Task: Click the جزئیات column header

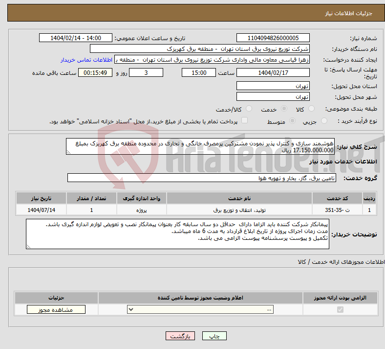Action: [x=56, y=298]
